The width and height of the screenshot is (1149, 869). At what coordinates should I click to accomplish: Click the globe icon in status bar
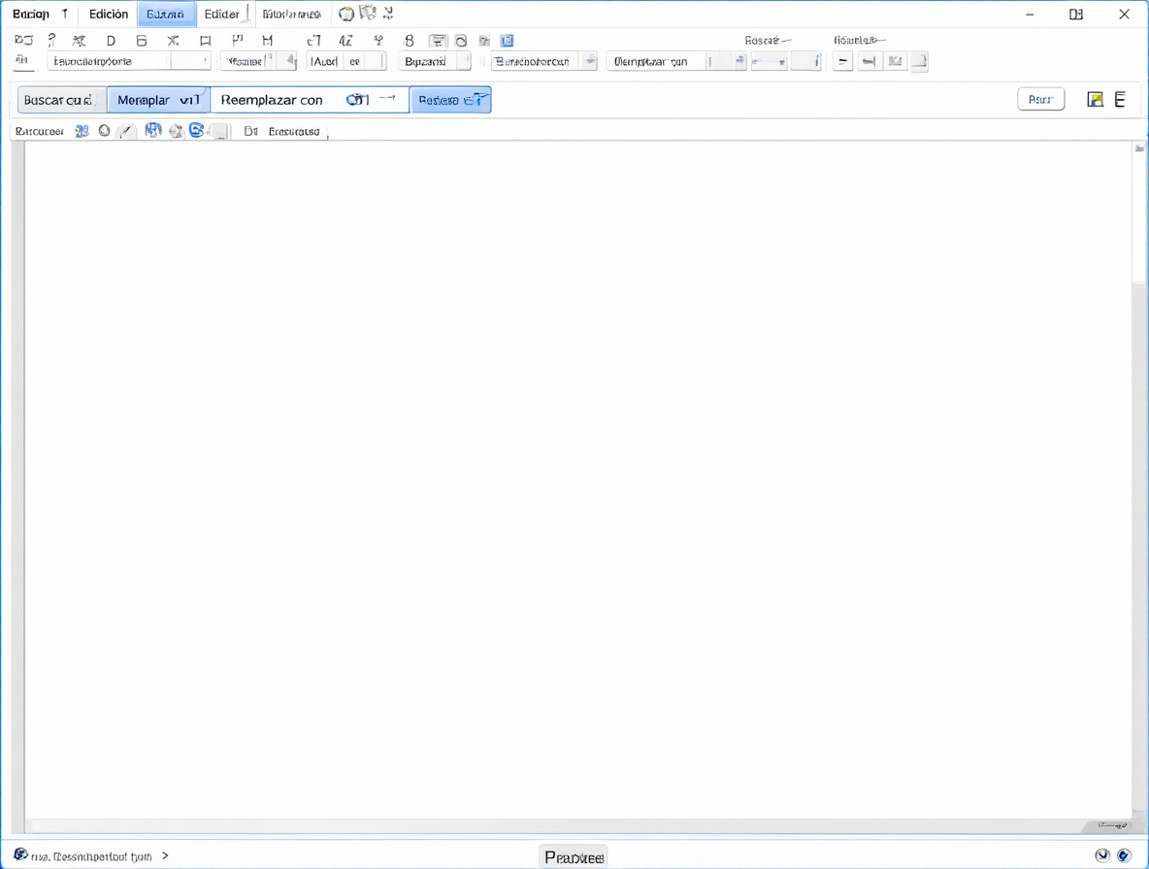(20, 855)
